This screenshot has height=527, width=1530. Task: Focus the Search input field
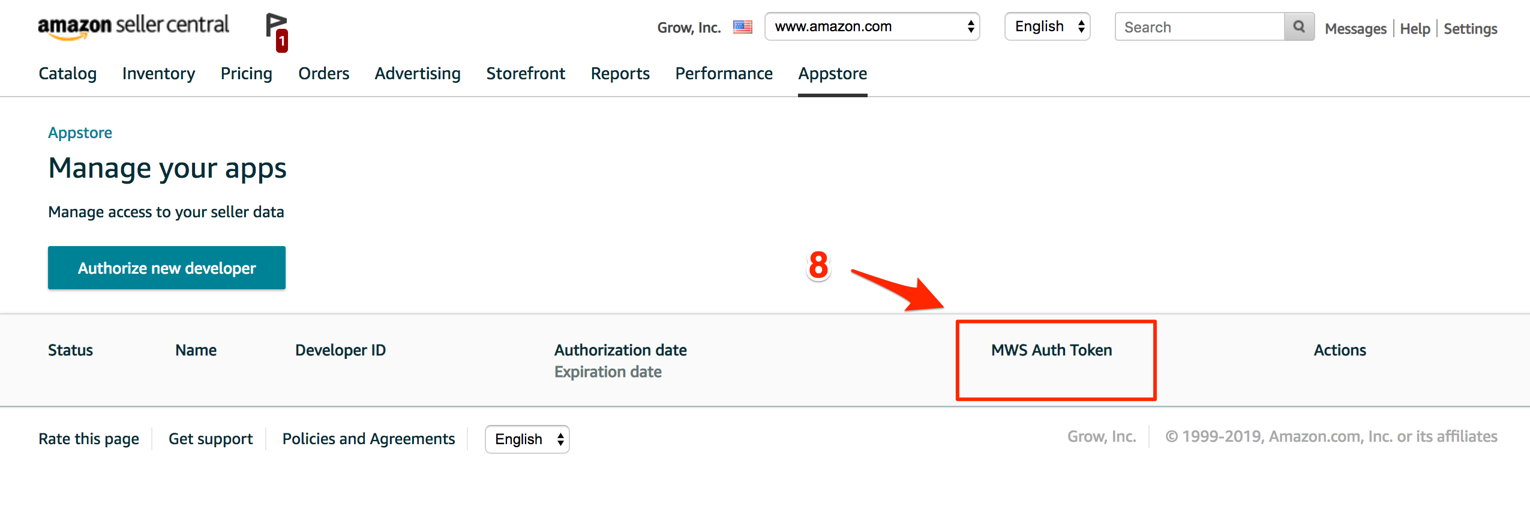coord(1200,27)
